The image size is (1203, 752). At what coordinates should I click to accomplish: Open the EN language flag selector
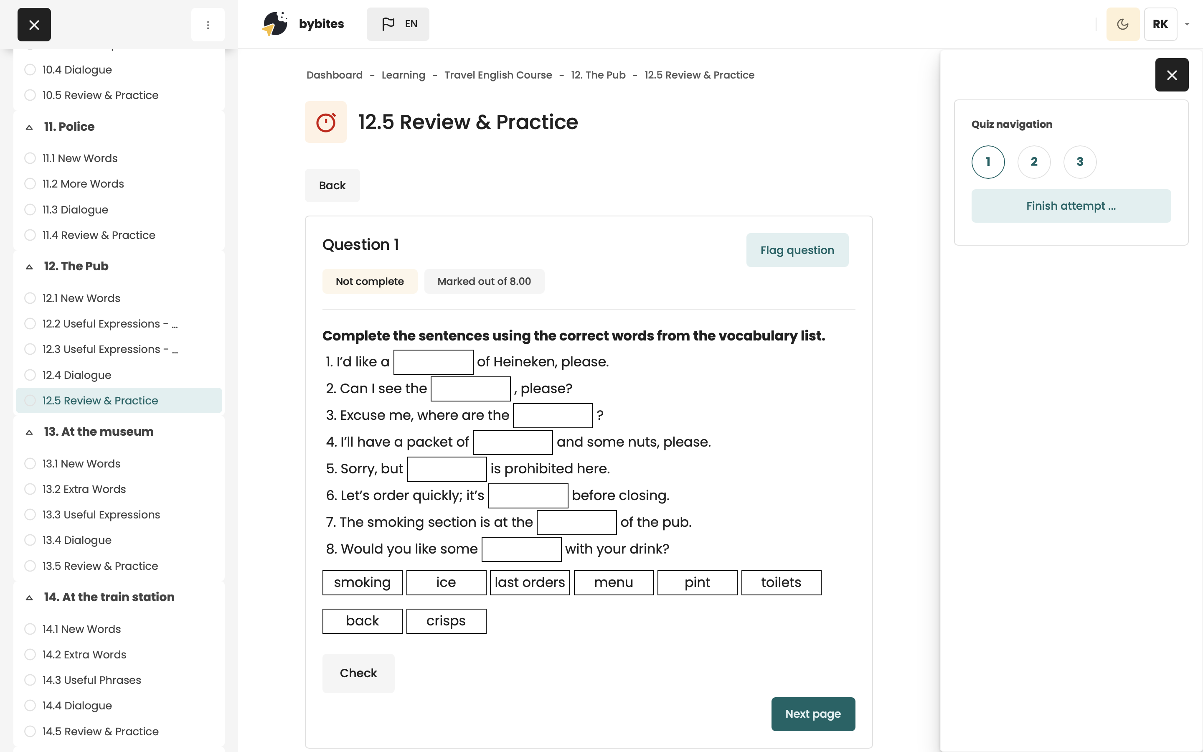click(x=398, y=24)
